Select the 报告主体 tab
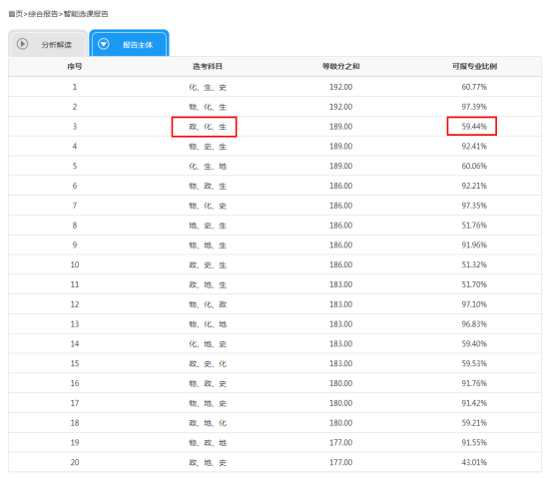The width and height of the screenshot is (553, 478). click(129, 43)
